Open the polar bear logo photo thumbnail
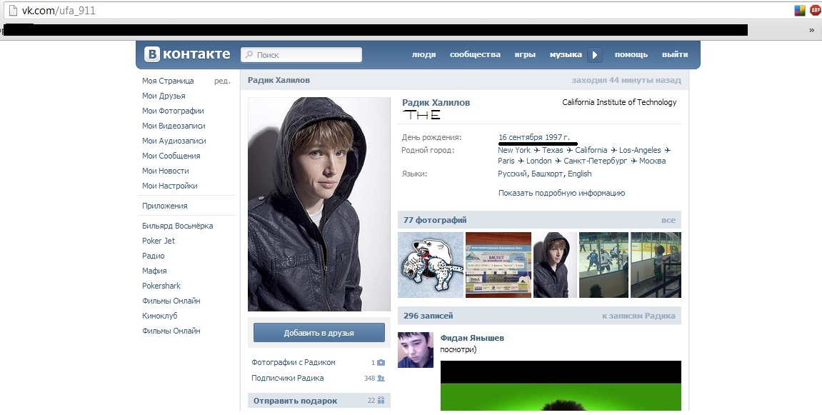822x415 pixels. (x=431, y=265)
